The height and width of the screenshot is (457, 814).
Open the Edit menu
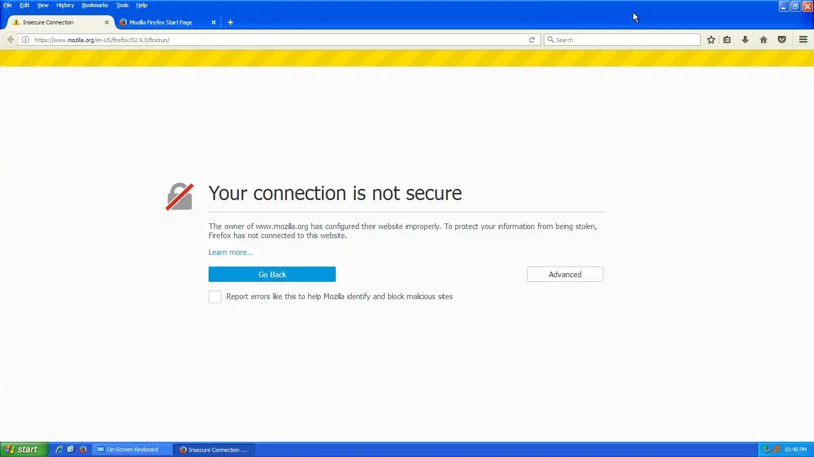click(24, 5)
